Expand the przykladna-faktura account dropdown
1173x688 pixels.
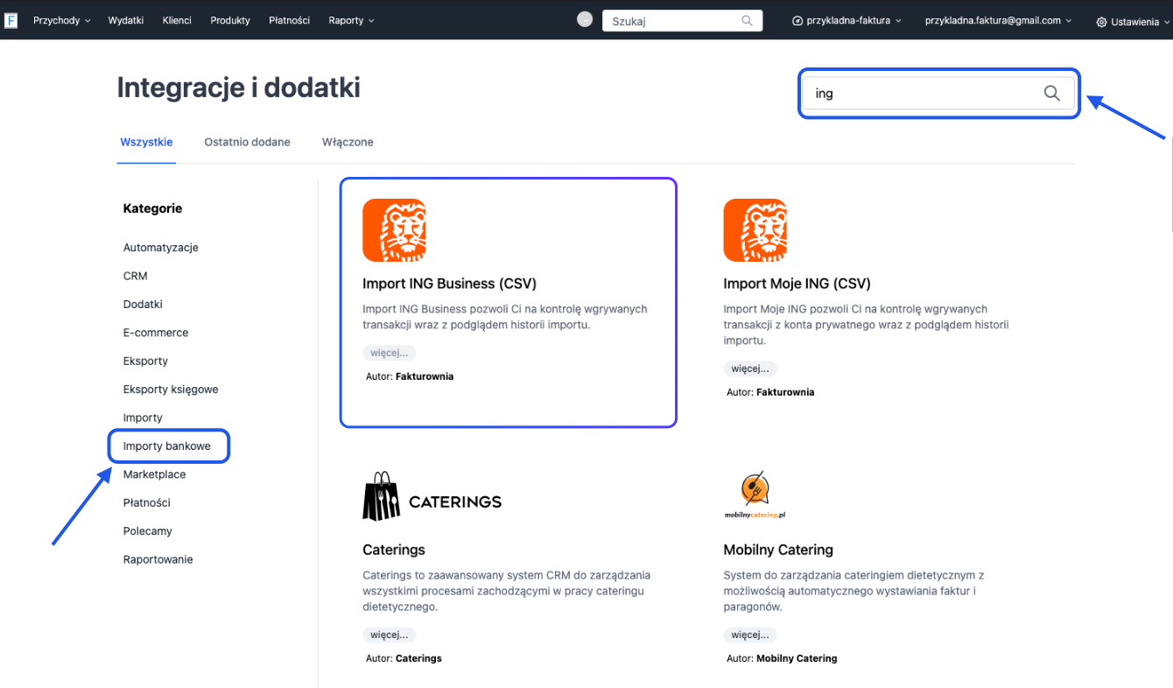click(846, 20)
